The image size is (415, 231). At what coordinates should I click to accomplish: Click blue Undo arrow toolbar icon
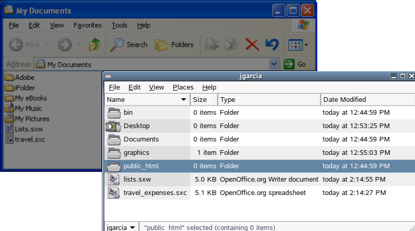pyautogui.click(x=272, y=44)
